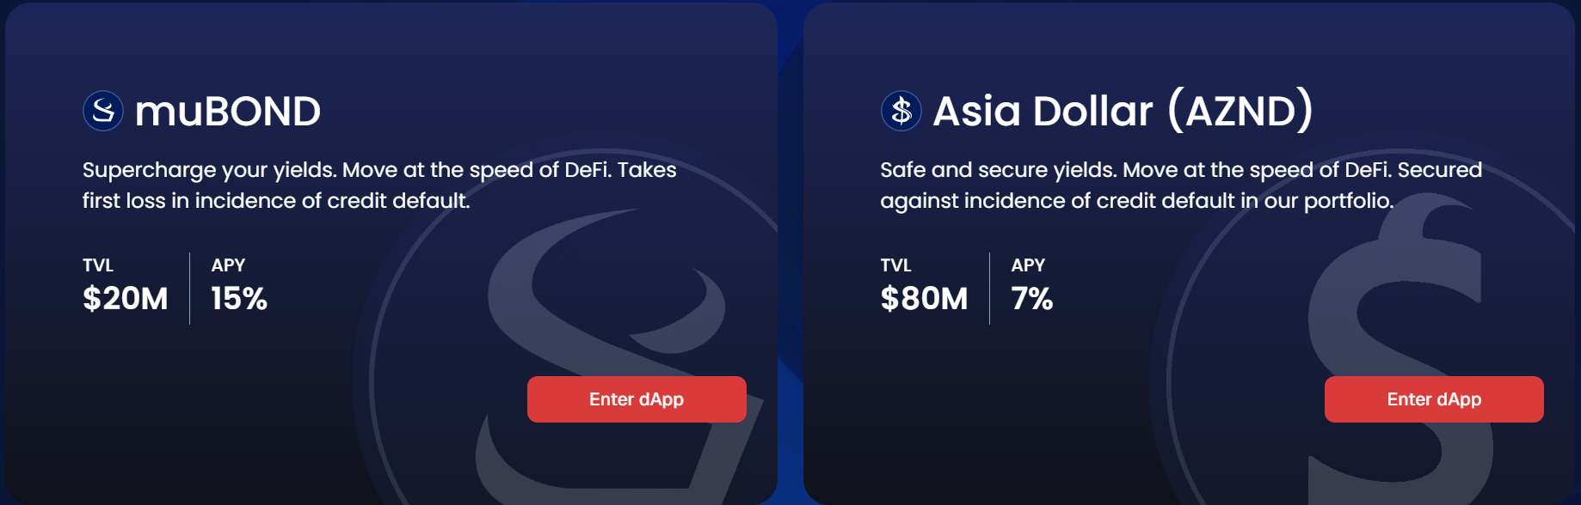Click the APY label in the Asia Dollar card
Screen dimensions: 1581x505
(x=1028, y=265)
